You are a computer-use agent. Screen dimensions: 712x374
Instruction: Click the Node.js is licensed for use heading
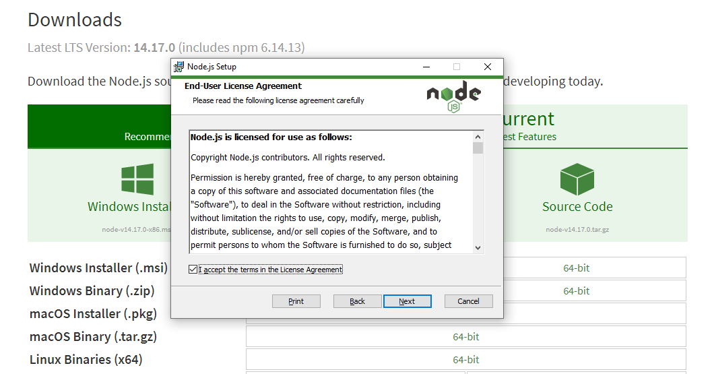271,137
